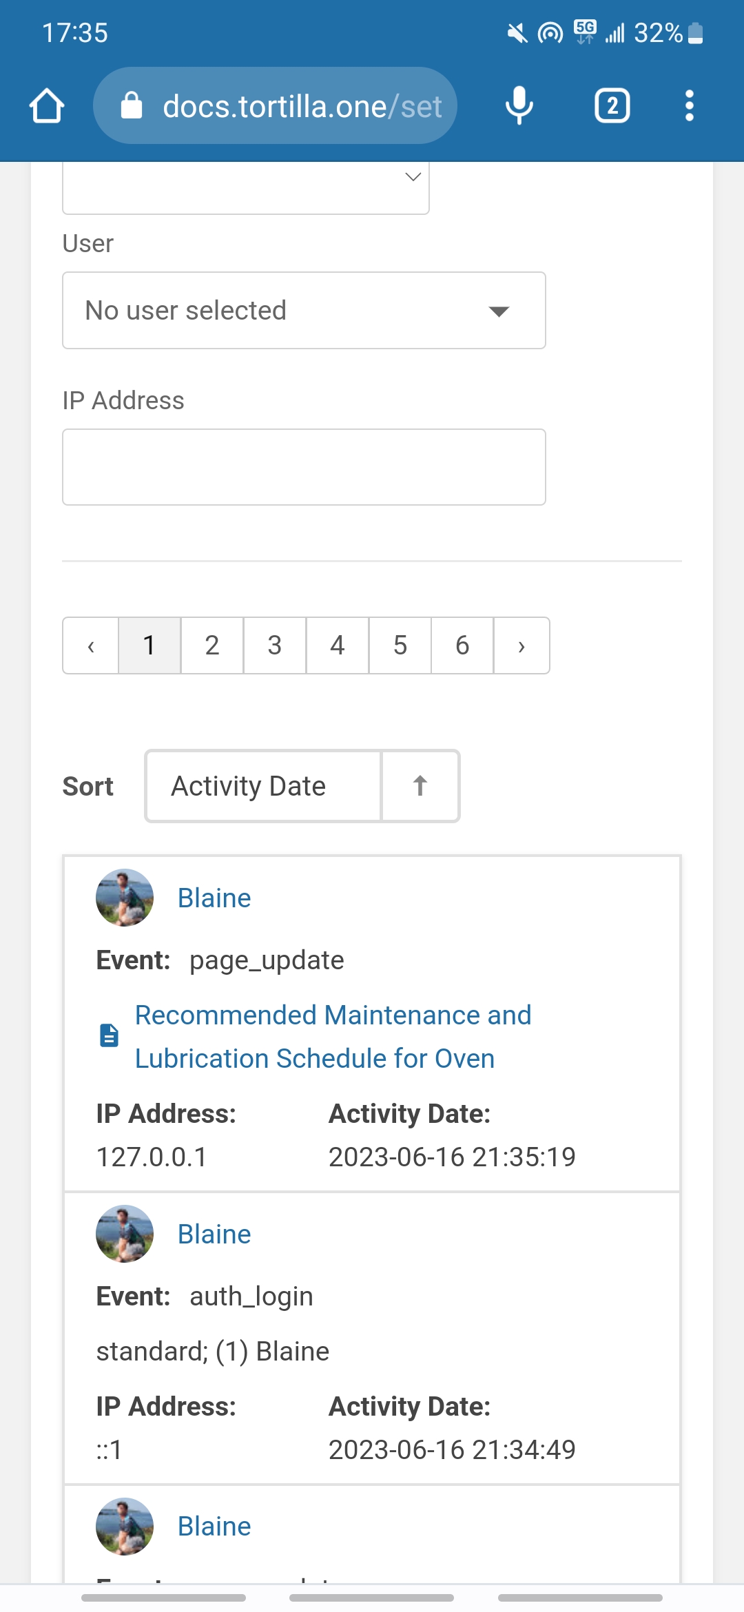Tap the document icon beside the Oven schedule
The width and height of the screenshot is (744, 1612).
tap(109, 1035)
